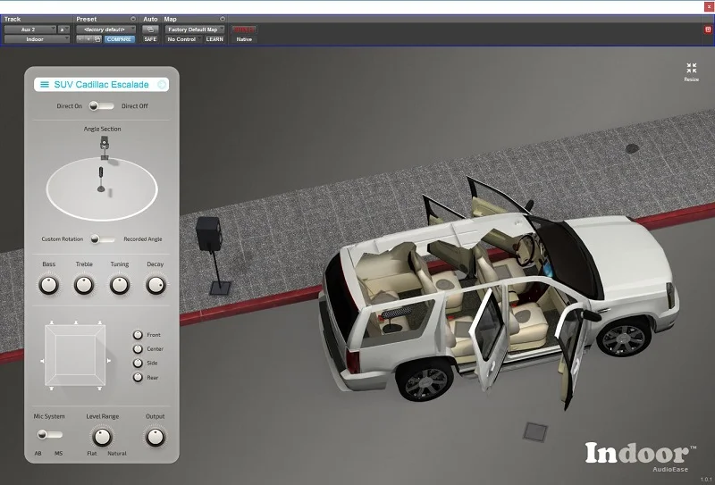Click the 'Recorded Angle' label
Image resolution: width=715 pixels, height=485 pixels.
[x=143, y=238]
